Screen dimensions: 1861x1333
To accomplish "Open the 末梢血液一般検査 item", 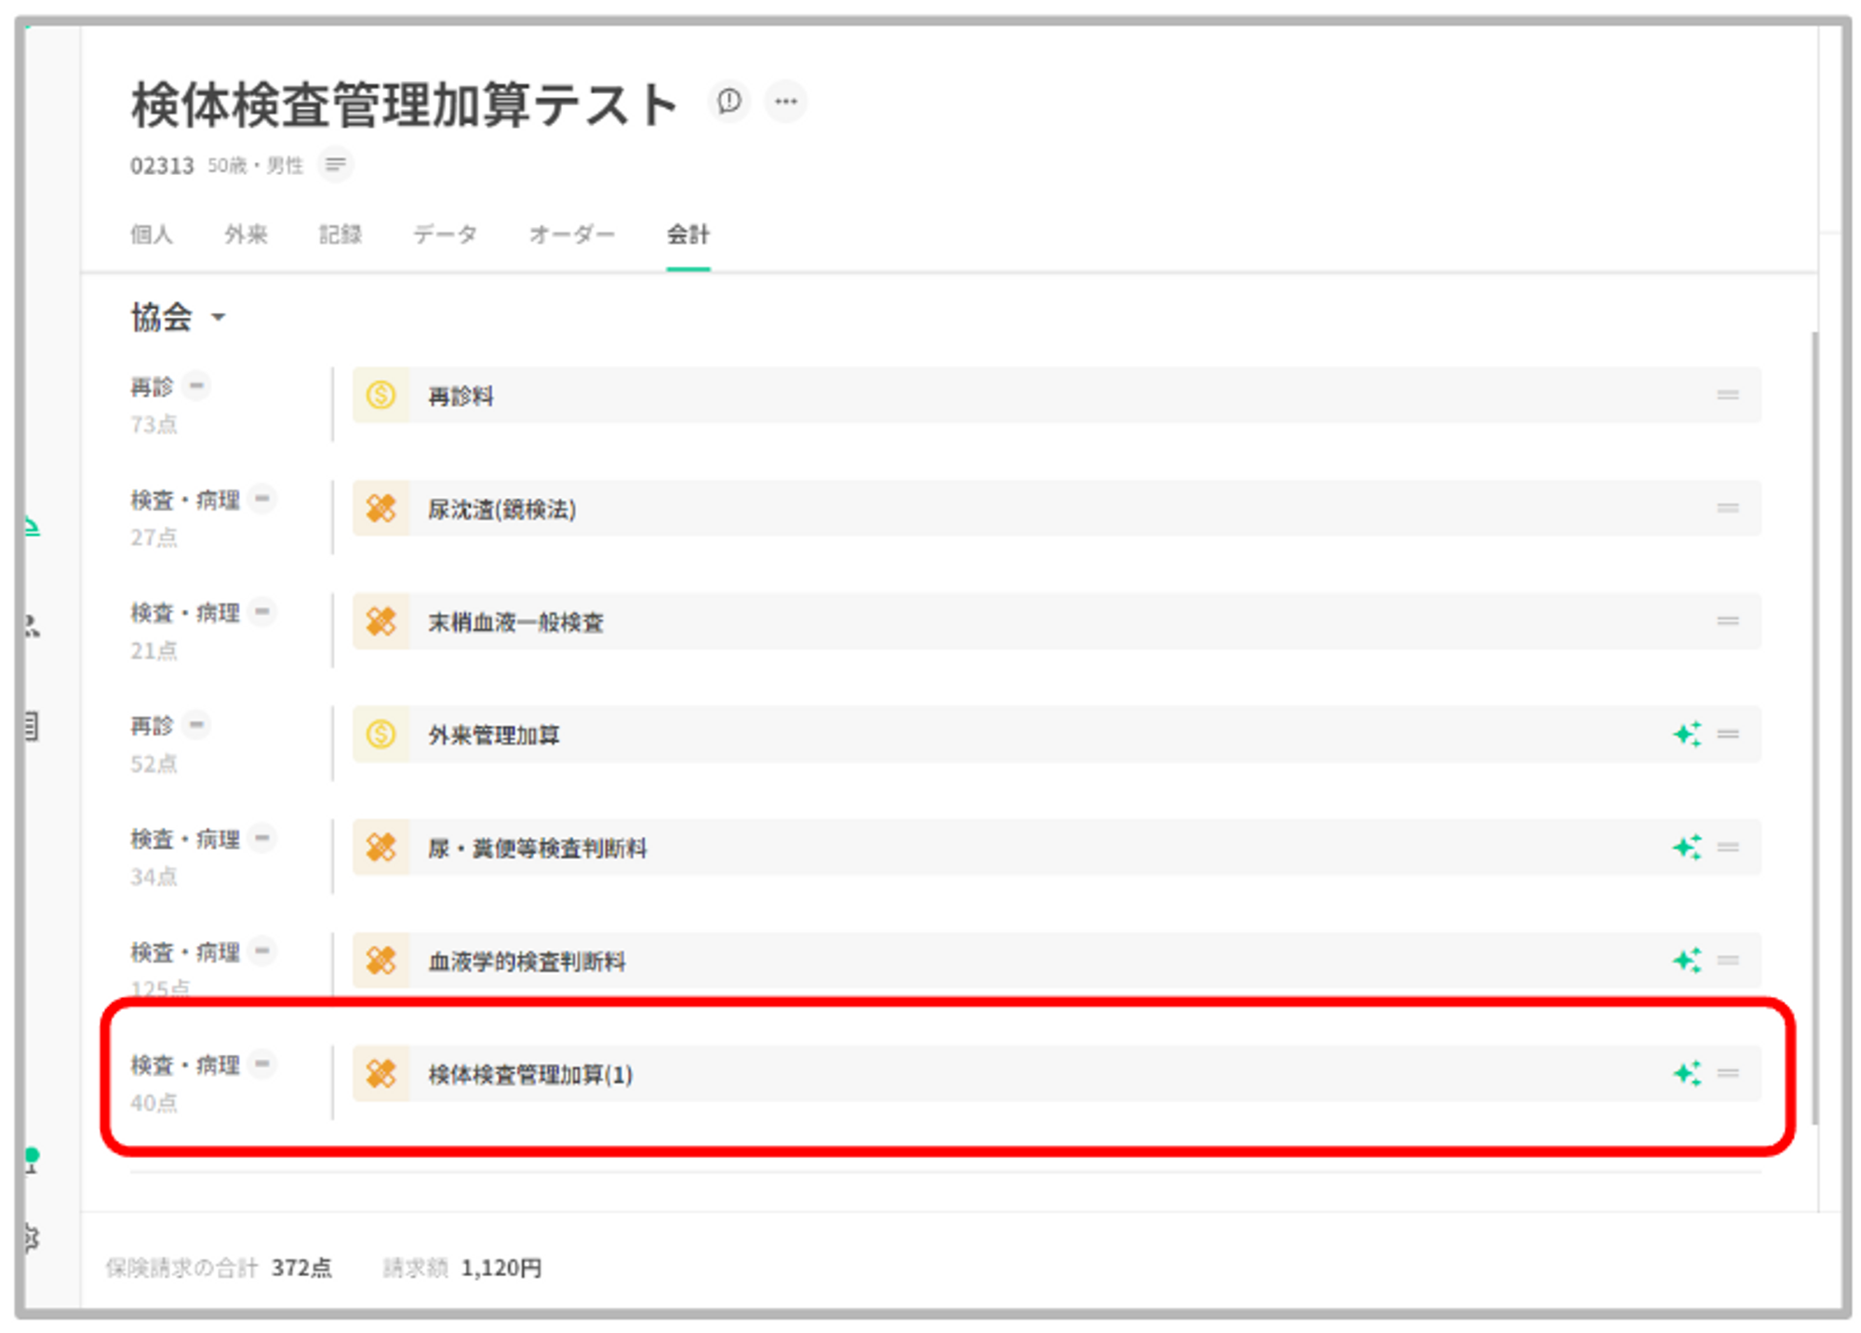I will (515, 622).
